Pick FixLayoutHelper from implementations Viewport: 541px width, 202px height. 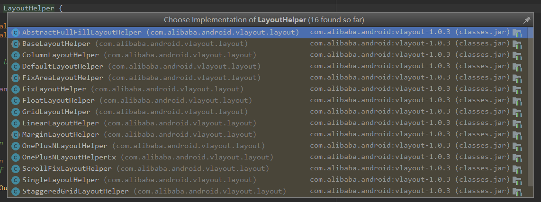coord(268,89)
